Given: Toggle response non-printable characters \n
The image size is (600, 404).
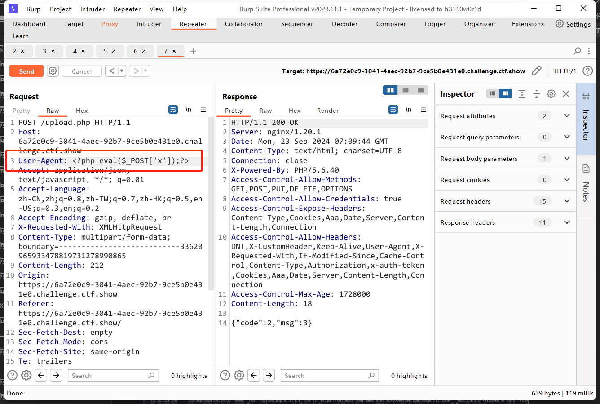Looking at the screenshot, I should [x=408, y=110].
